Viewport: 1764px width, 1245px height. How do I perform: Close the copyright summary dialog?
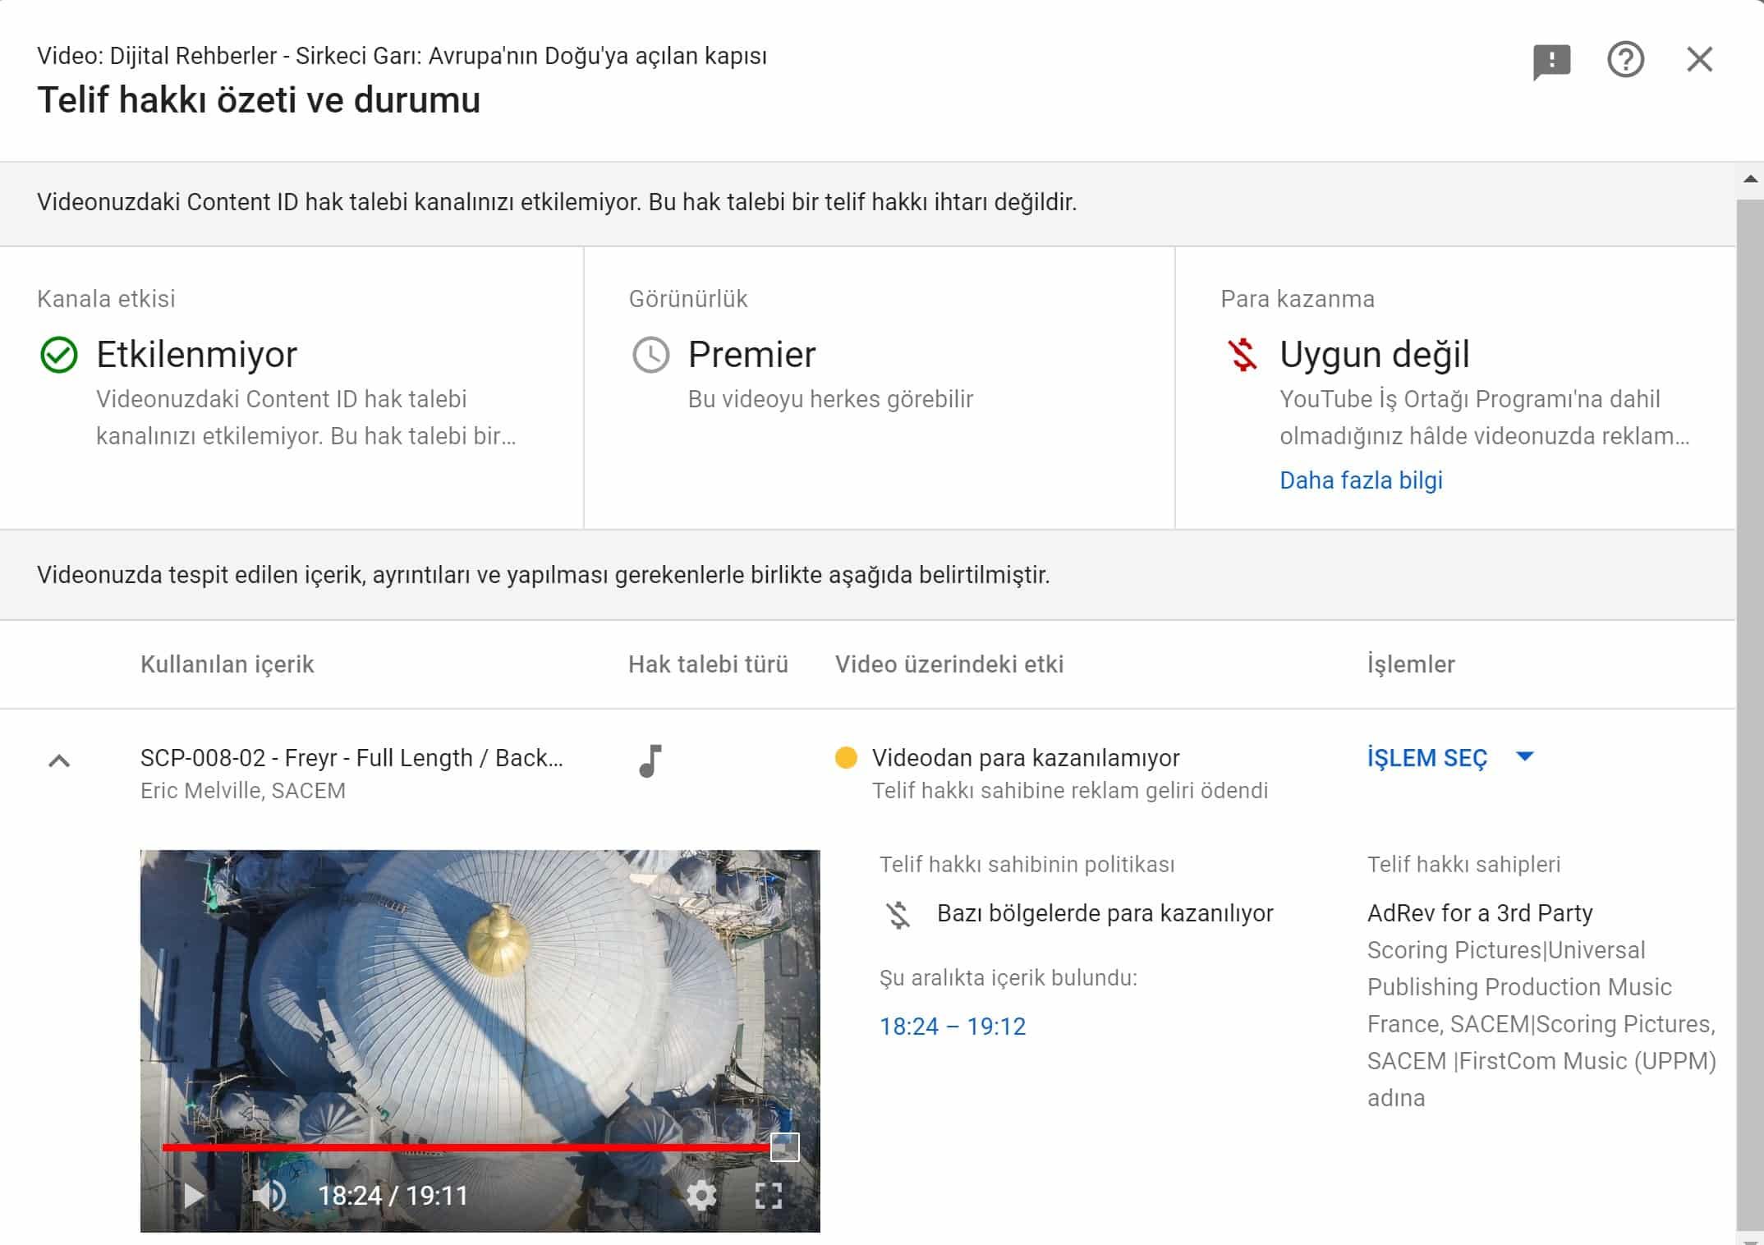(x=1699, y=59)
